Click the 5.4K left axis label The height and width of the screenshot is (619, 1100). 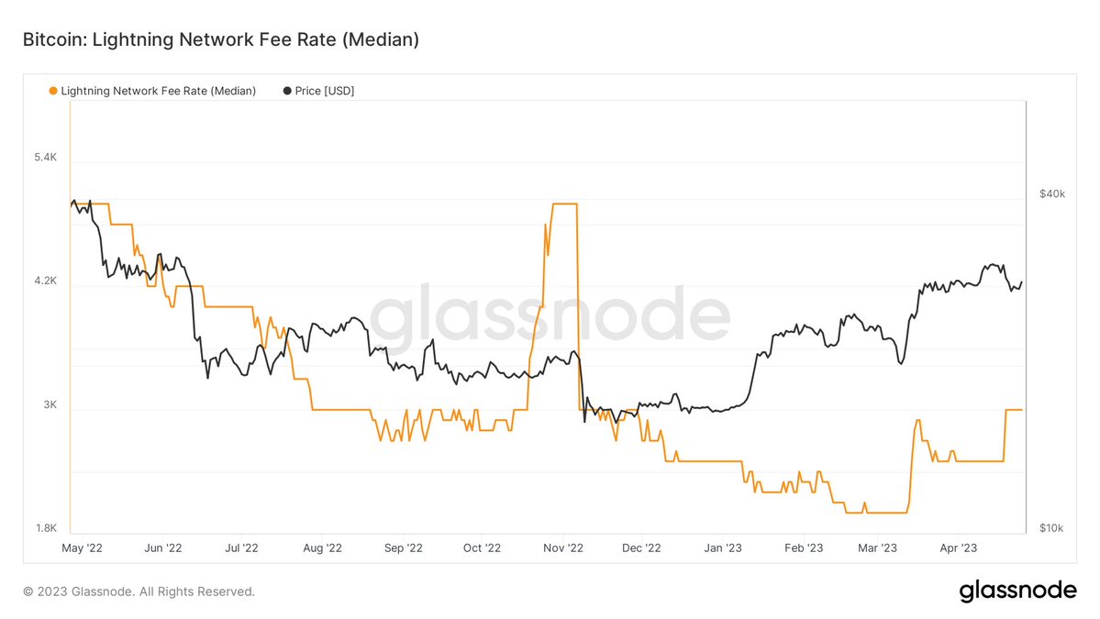(45, 158)
